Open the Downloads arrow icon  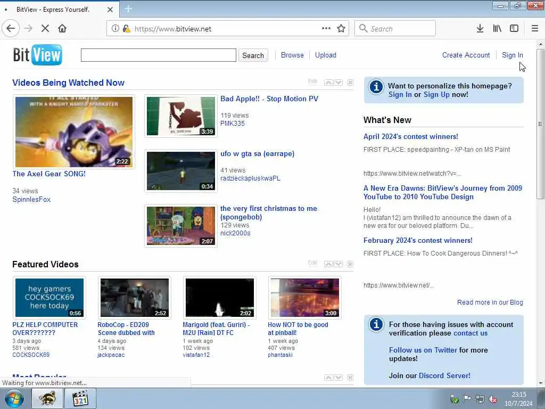coord(480,29)
